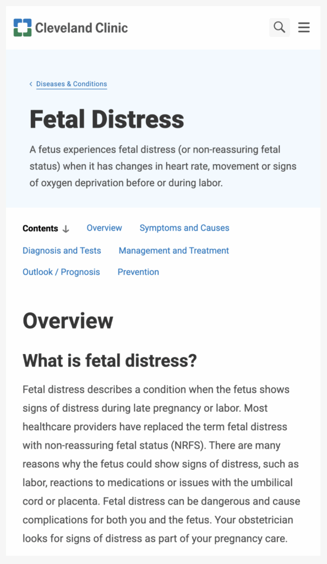Jump to the Overview section
Image resolution: width=327 pixels, height=564 pixels.
click(x=104, y=227)
